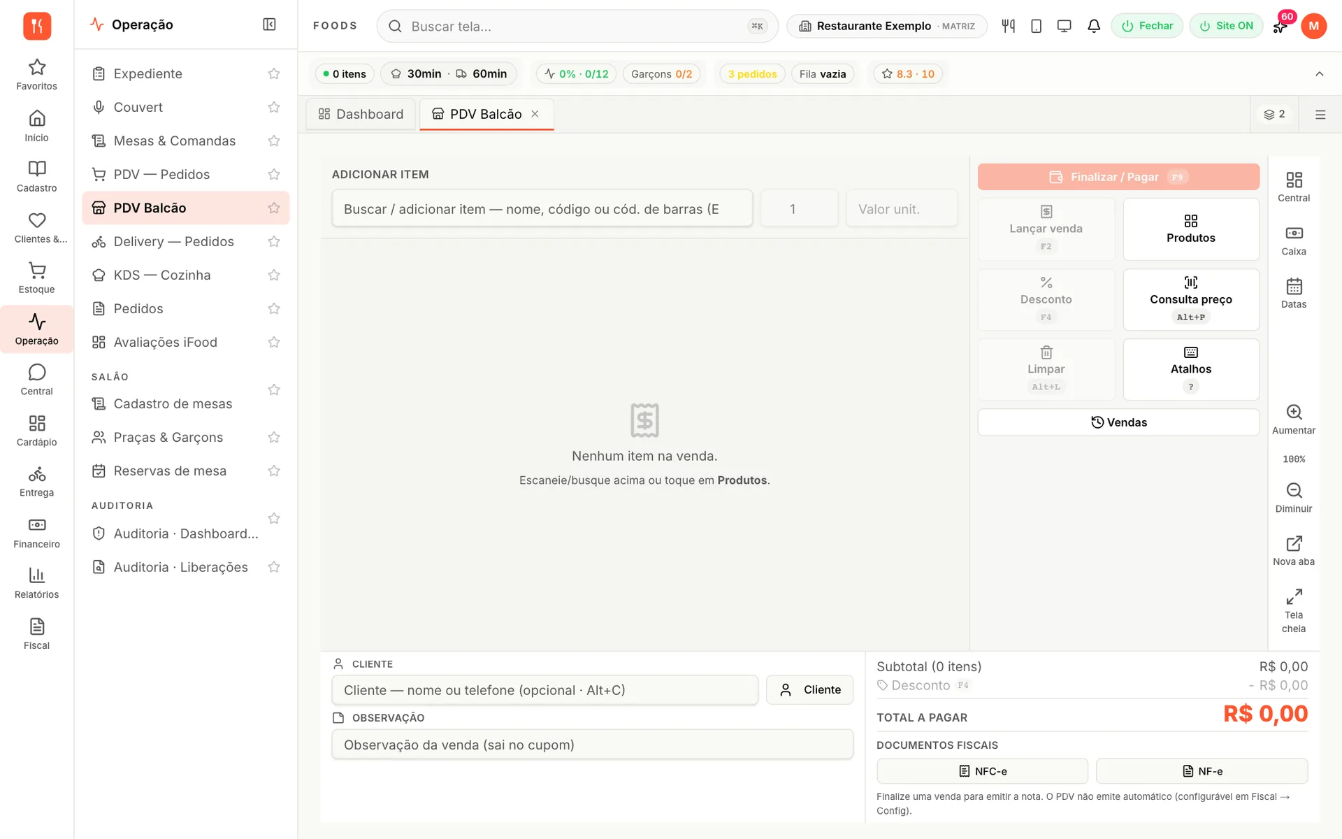
Task: Click the fork and knife icon in the header
Action: point(1008,26)
